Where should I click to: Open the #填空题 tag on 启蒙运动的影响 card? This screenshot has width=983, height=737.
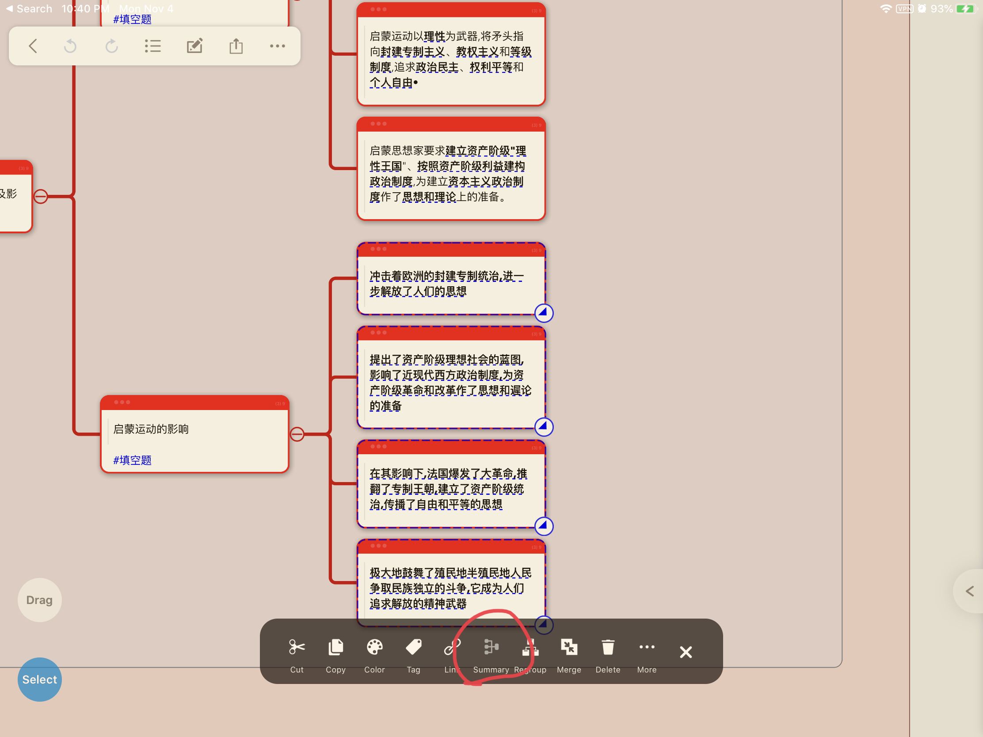coord(132,460)
